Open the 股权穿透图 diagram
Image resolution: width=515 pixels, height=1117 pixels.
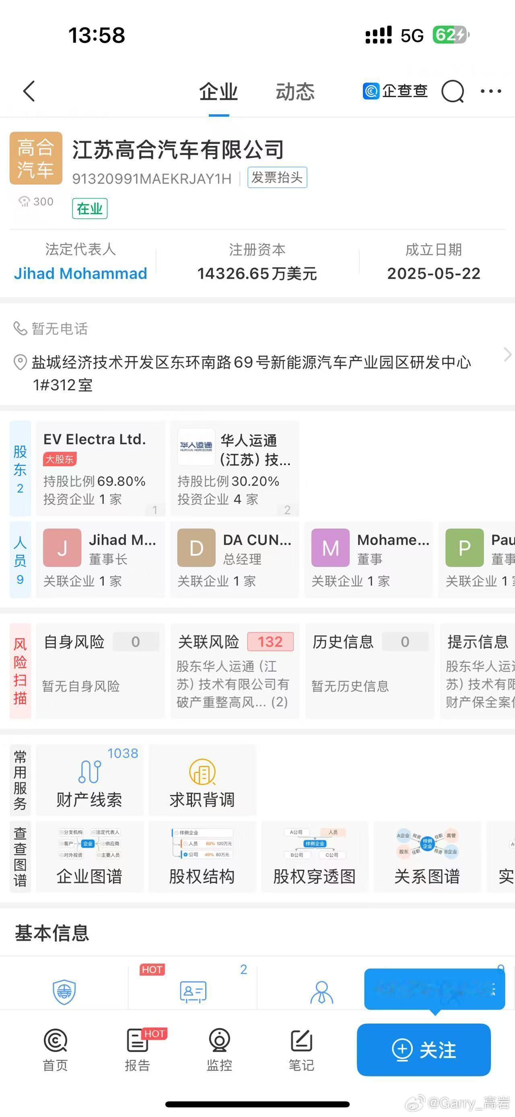(x=315, y=856)
